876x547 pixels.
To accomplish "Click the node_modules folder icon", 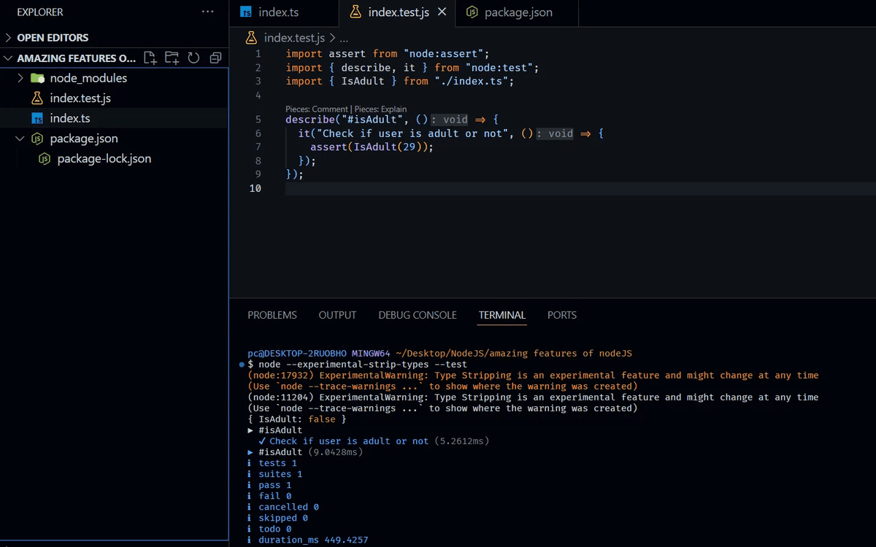I will (x=37, y=78).
